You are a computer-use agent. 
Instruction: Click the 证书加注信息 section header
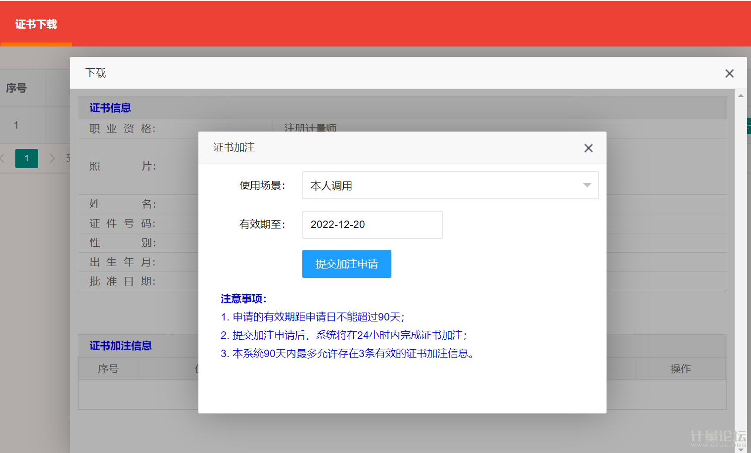point(121,346)
